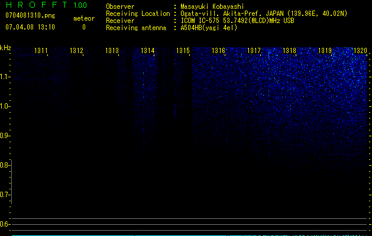This screenshot has width=372, height=236.
Task: Click time marker 1319
Action: point(325,51)
